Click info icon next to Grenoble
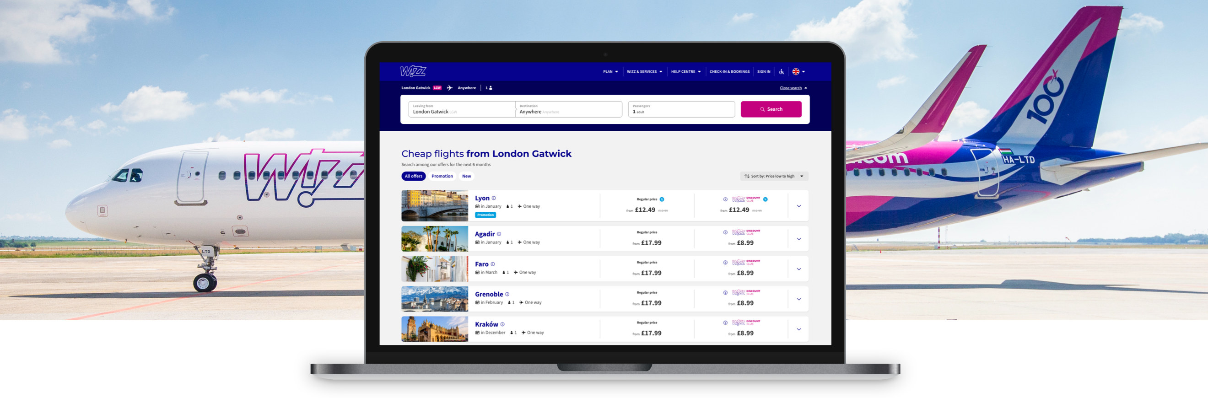The height and width of the screenshot is (398, 1208). coord(507,295)
